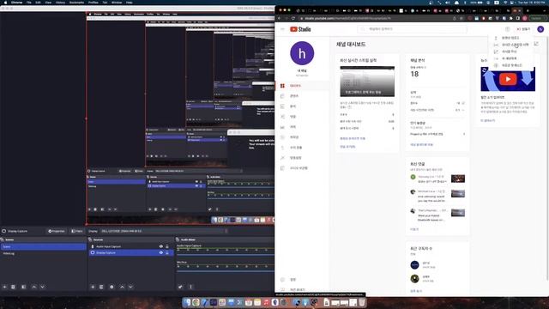Image resolution: width=549 pixels, height=309 pixels.
Task: Open the Content section in Studio sidebar
Action: pos(302,95)
